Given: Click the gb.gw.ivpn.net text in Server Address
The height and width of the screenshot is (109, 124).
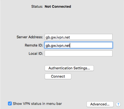Looking at the screenshot, I should [x=58, y=37].
